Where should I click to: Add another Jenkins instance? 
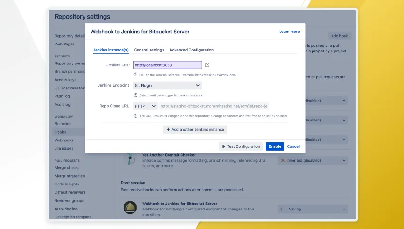click(195, 129)
